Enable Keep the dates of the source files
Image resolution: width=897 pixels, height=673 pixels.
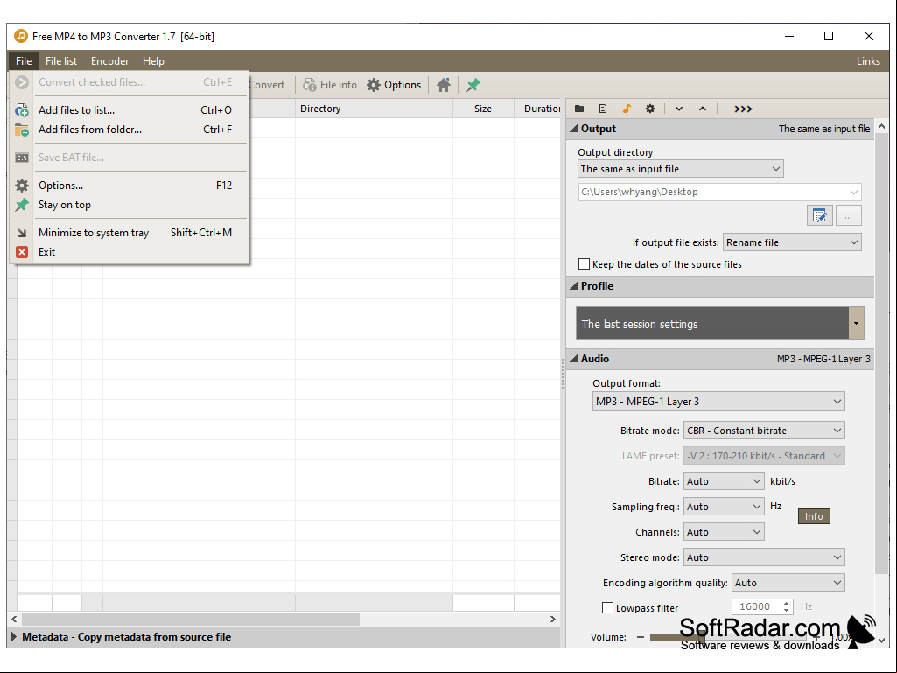[x=584, y=264]
